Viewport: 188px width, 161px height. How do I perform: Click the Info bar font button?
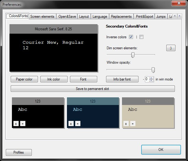point(122,79)
